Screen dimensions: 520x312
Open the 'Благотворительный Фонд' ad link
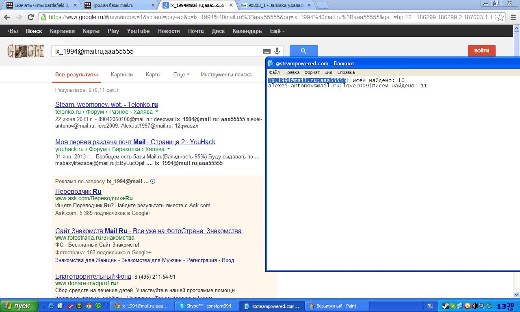[x=93, y=276]
